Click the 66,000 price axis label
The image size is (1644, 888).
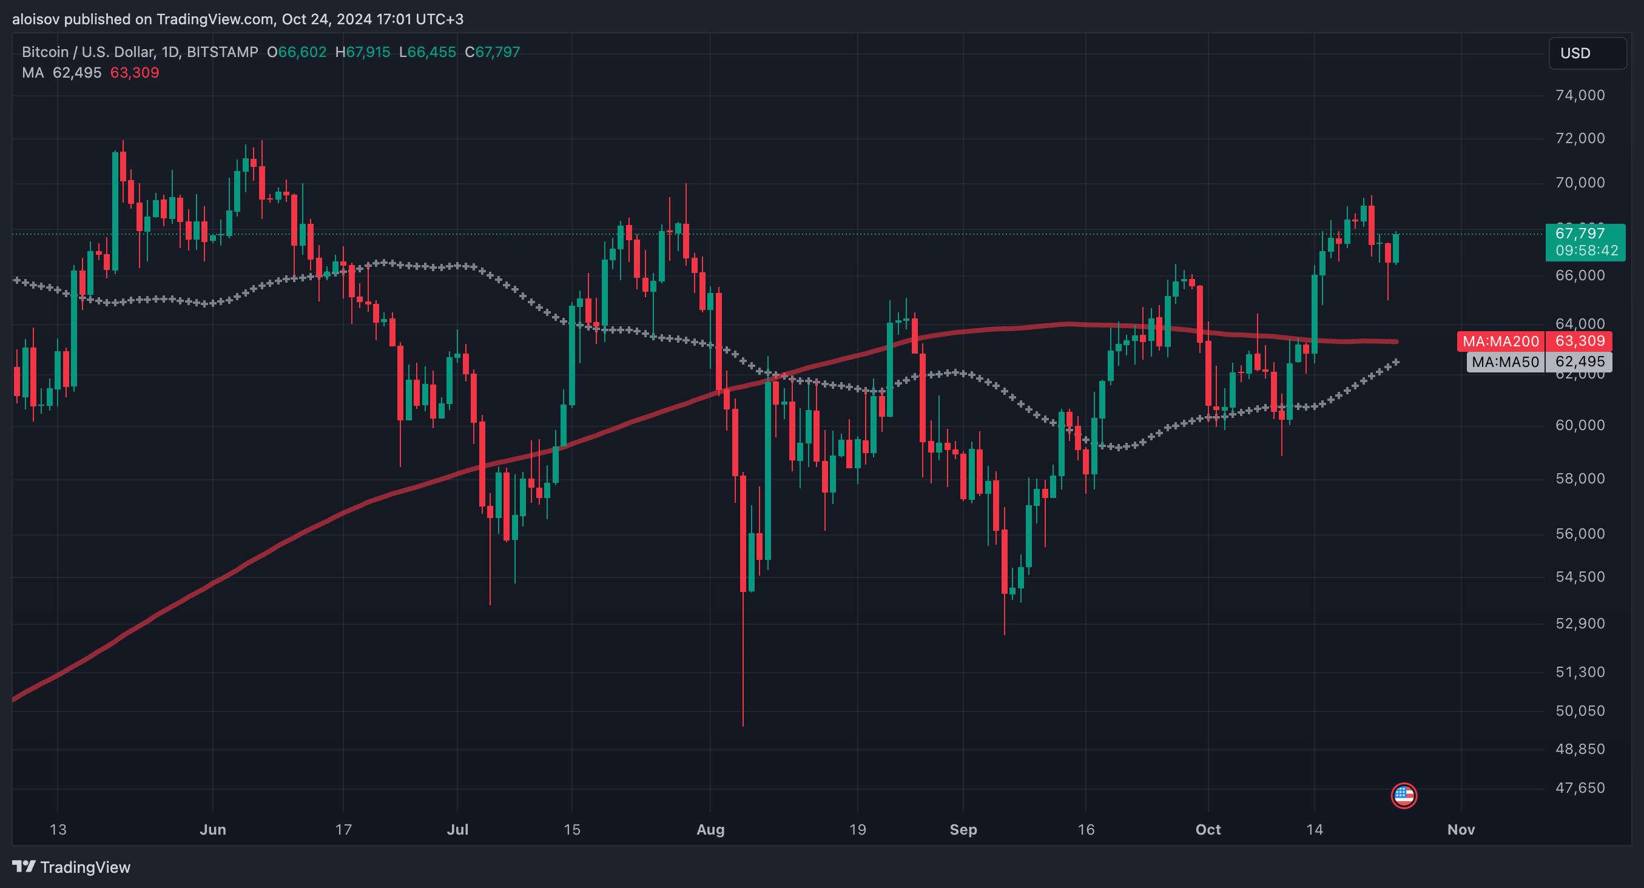(x=1580, y=275)
